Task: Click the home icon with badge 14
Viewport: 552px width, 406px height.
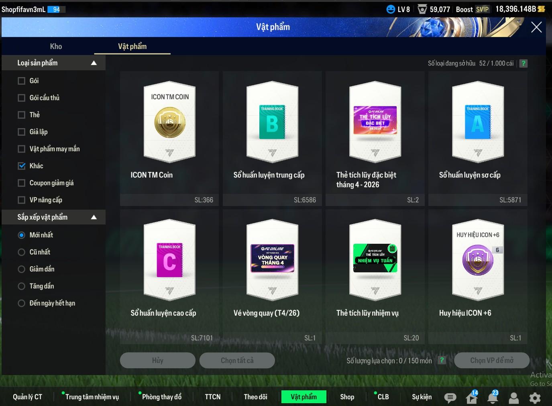Action: [x=472, y=398]
